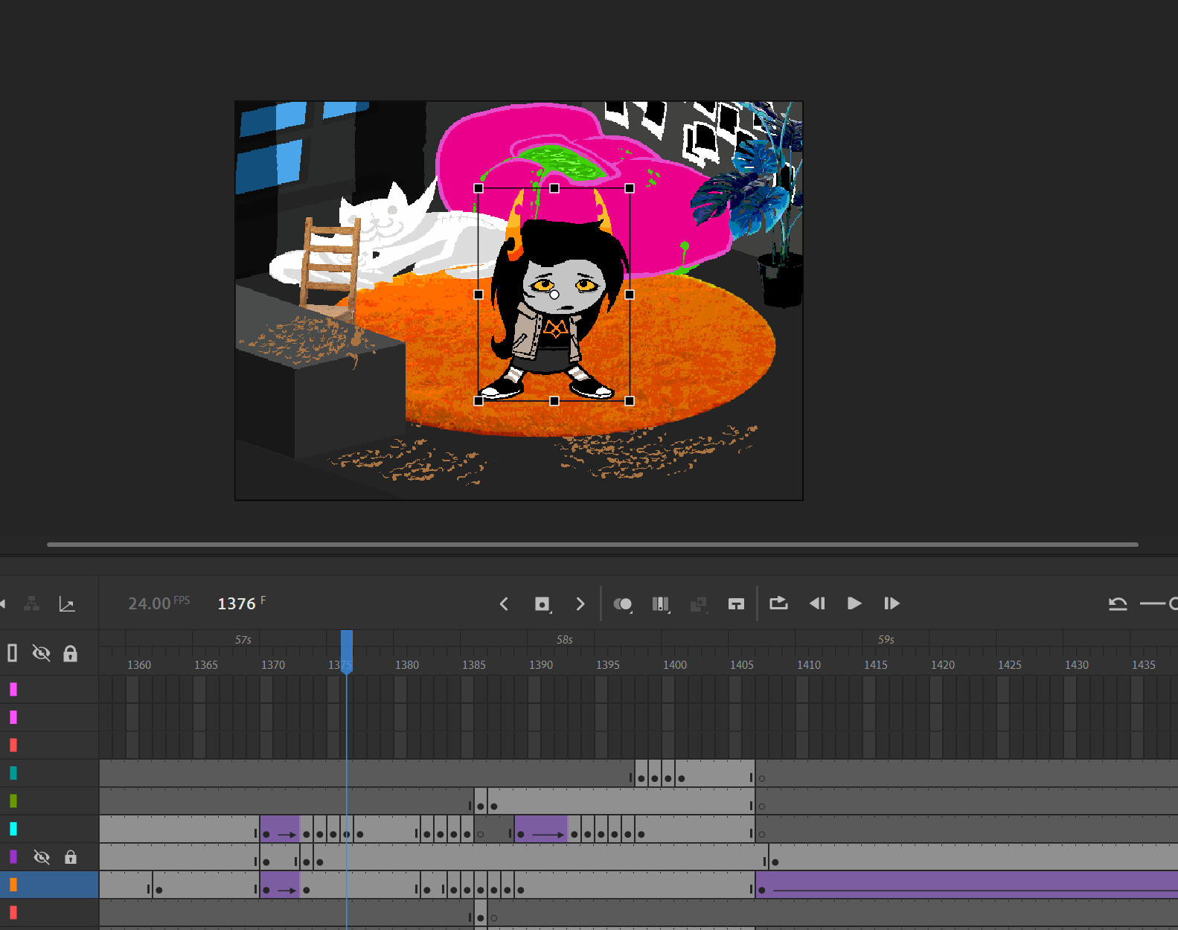Collapse the panel with left arrow
Image resolution: width=1178 pixels, height=930 pixels.
pyautogui.click(x=2, y=603)
